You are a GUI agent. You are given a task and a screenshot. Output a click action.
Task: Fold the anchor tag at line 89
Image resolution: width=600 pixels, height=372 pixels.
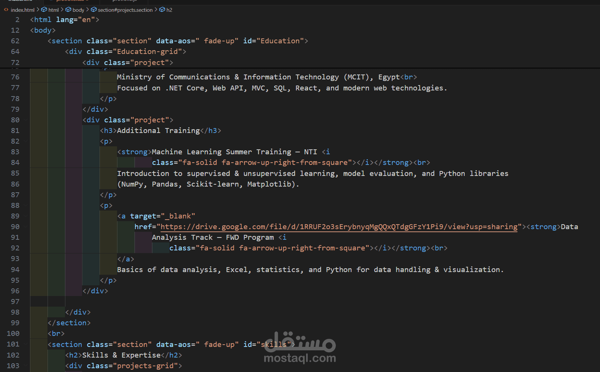coord(25,216)
